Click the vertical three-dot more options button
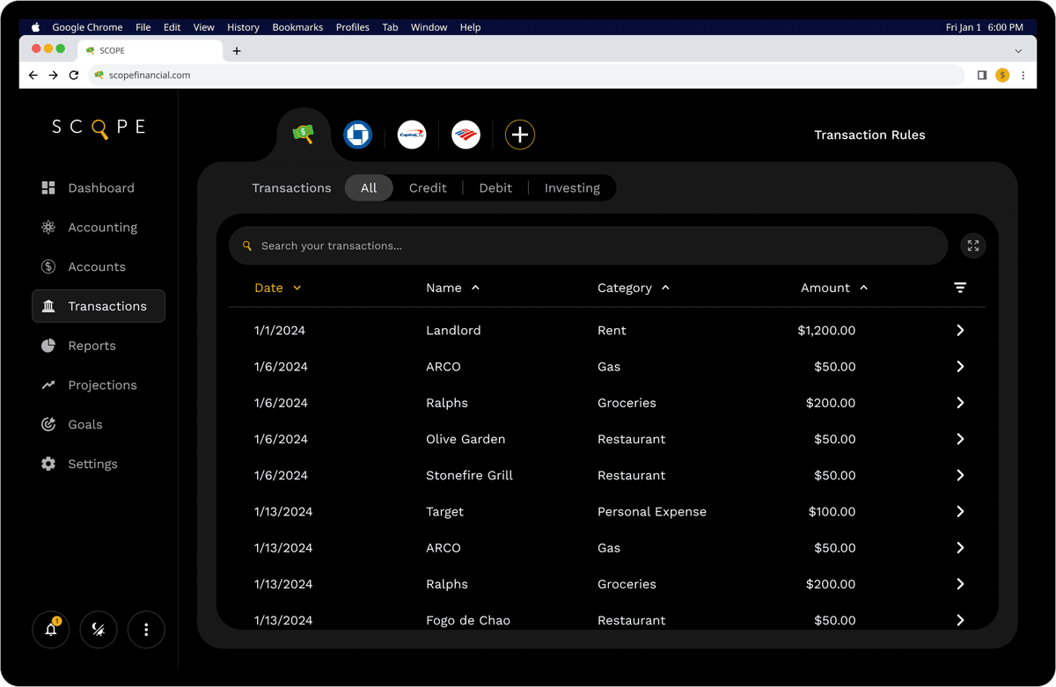The image size is (1056, 687). (x=146, y=629)
